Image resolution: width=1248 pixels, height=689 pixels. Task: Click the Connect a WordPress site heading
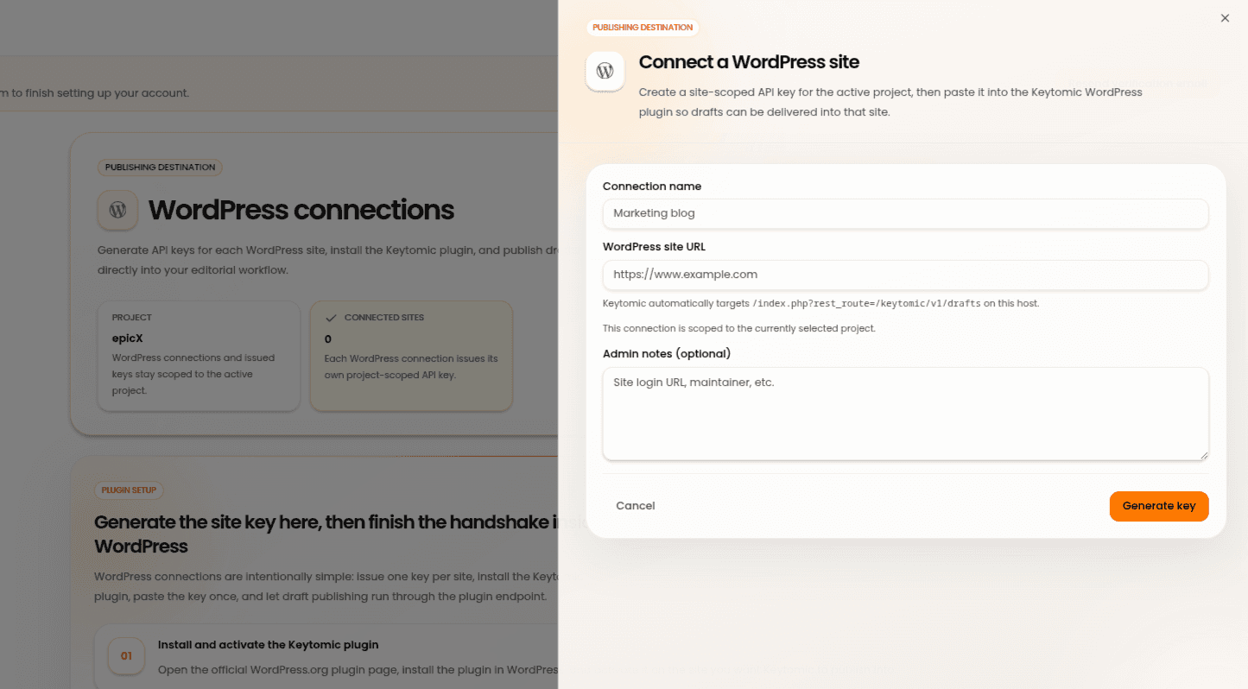pyautogui.click(x=749, y=62)
